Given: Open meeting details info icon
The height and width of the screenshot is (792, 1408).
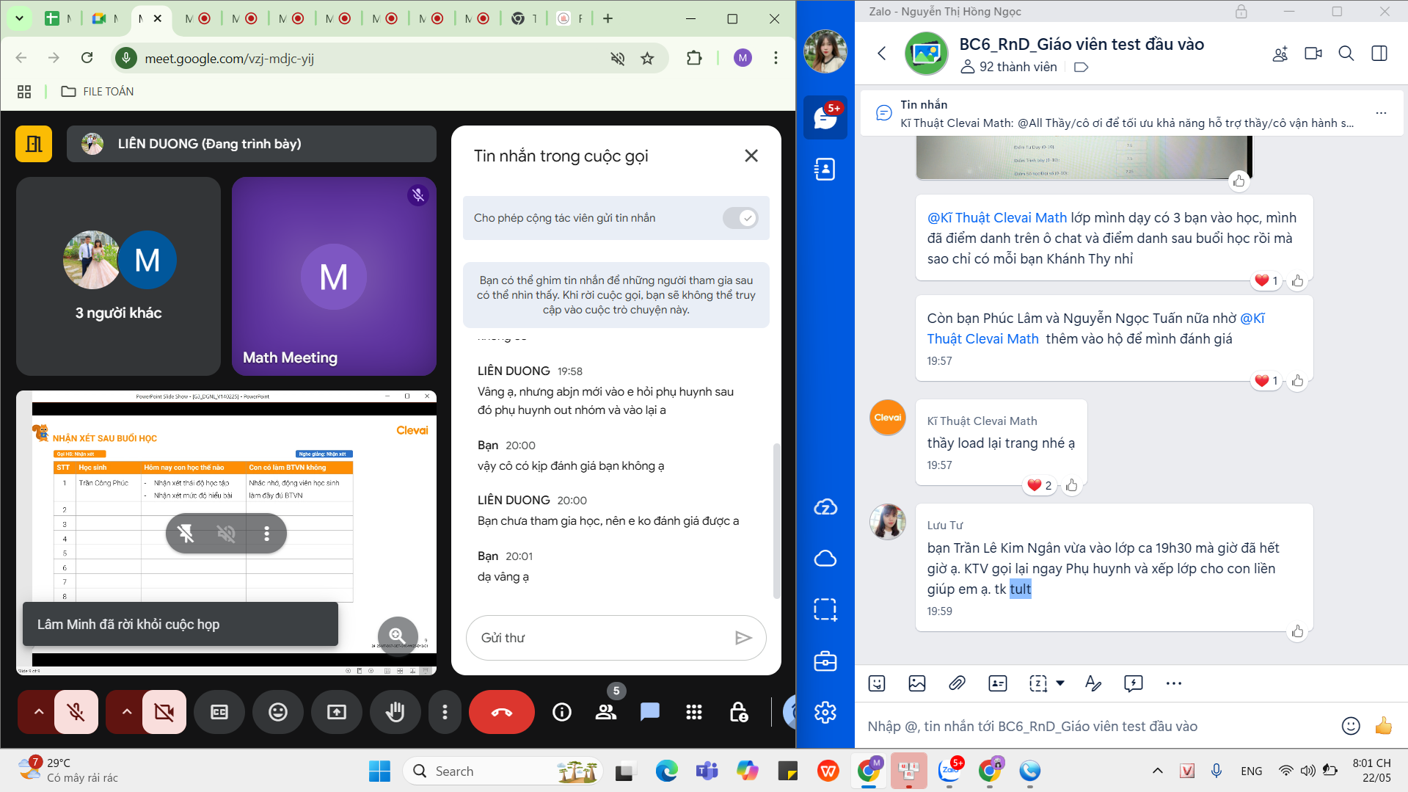Looking at the screenshot, I should pos(562,712).
